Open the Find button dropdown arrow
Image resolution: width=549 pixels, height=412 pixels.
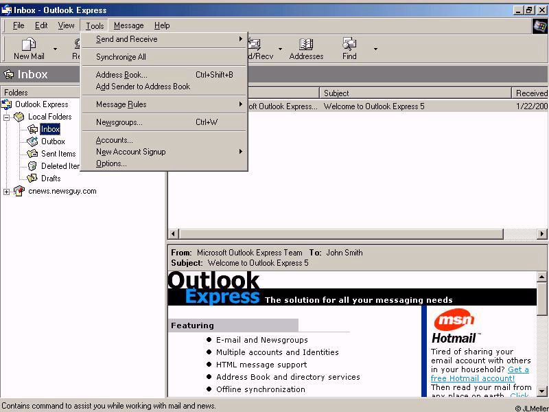[x=375, y=49]
